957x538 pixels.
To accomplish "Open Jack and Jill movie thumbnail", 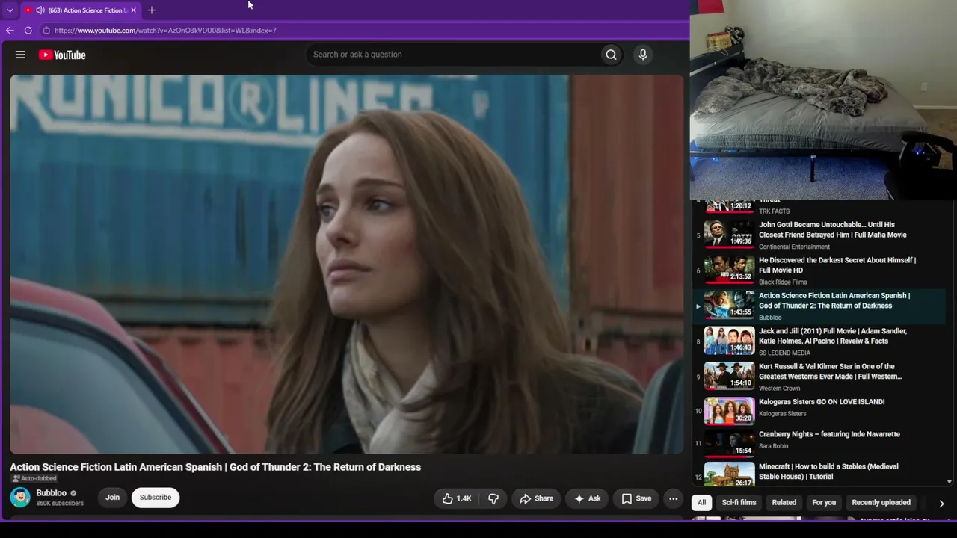I will coord(729,341).
